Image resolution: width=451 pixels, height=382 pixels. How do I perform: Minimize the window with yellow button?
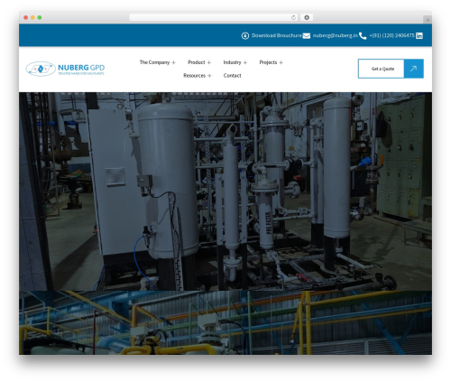(x=32, y=17)
